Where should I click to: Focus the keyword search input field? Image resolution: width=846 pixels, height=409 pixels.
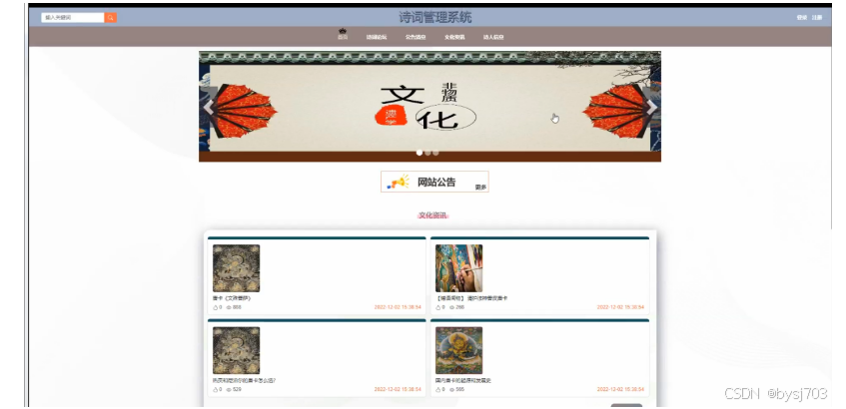coord(73,18)
